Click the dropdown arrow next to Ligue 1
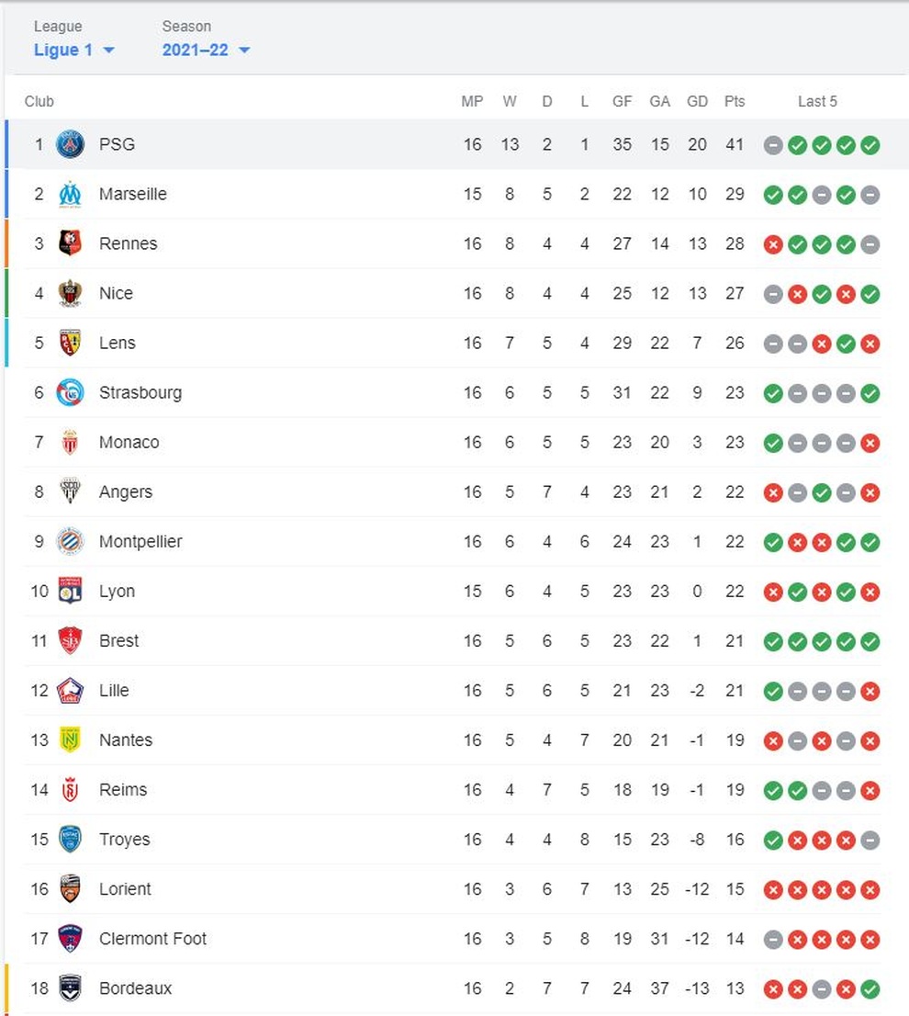This screenshot has width=909, height=1016. click(x=108, y=51)
